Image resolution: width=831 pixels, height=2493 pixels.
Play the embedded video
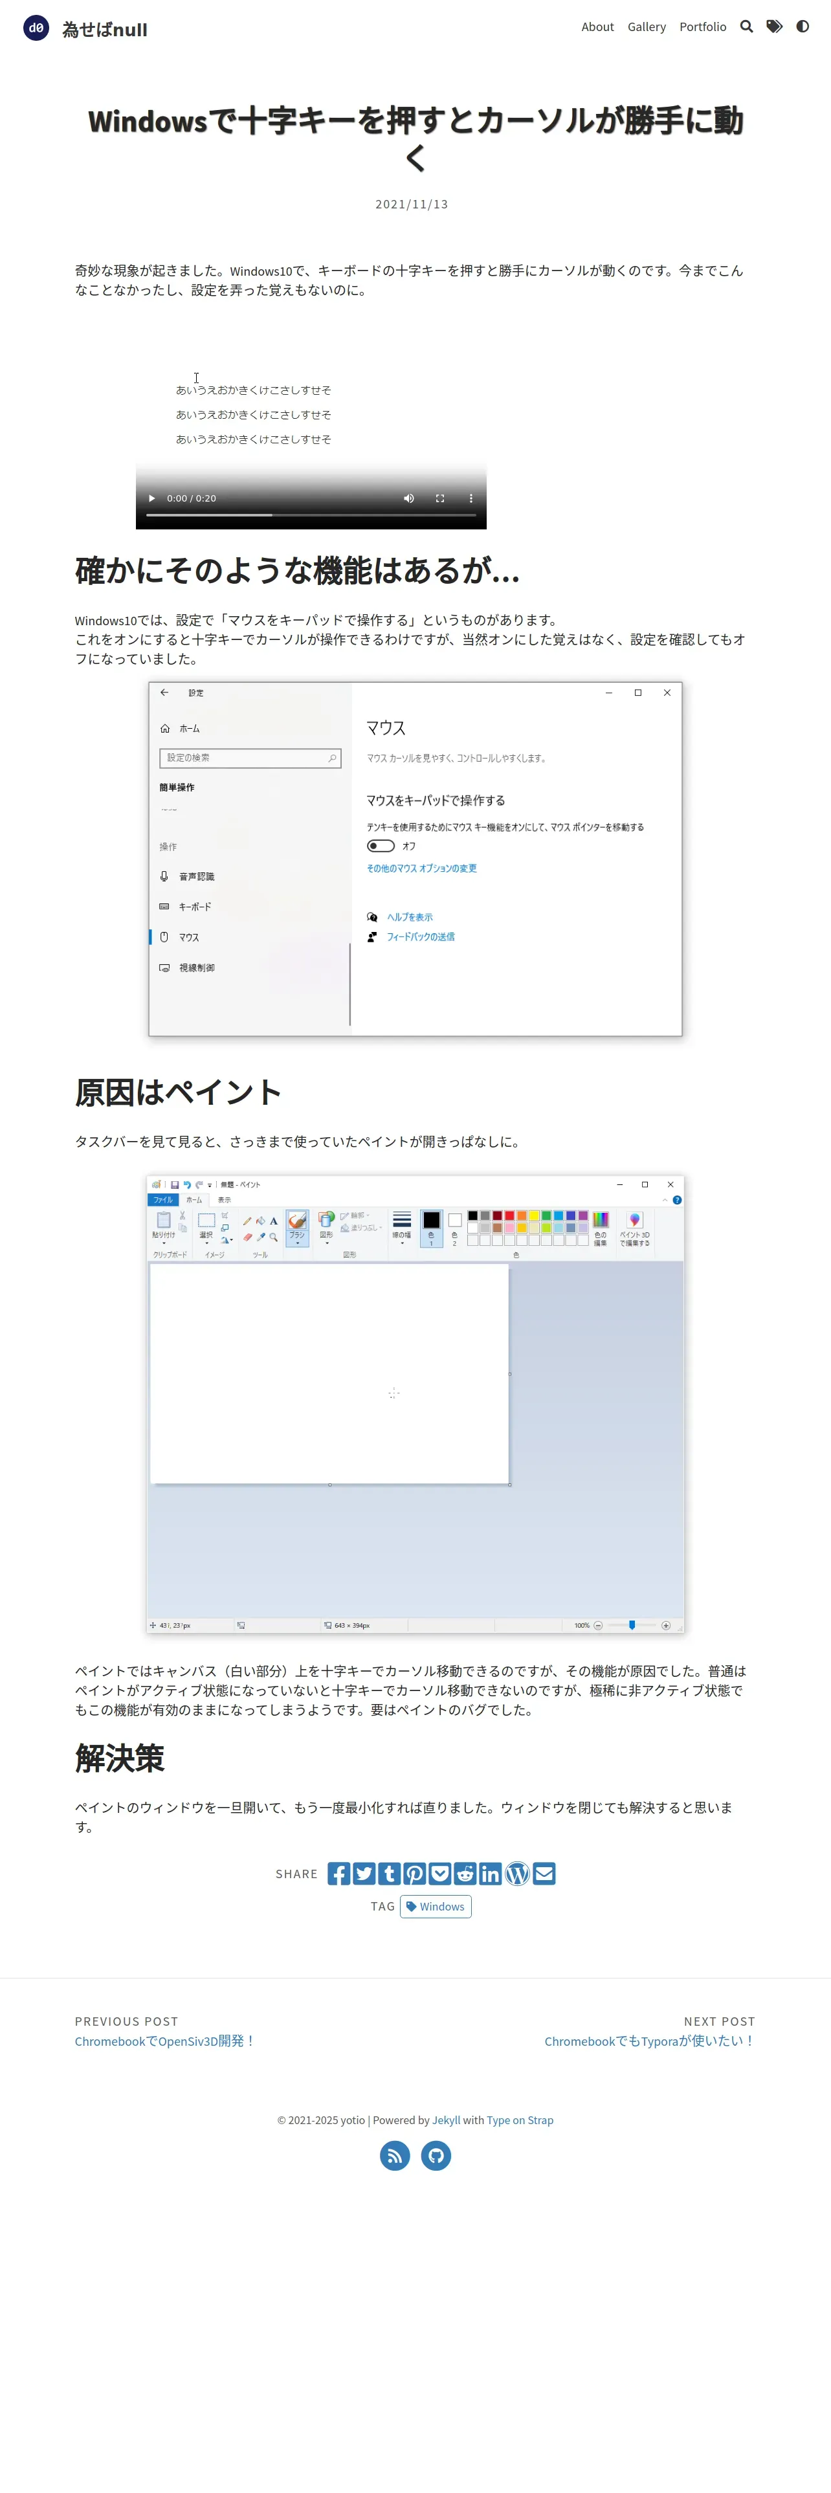(x=152, y=498)
